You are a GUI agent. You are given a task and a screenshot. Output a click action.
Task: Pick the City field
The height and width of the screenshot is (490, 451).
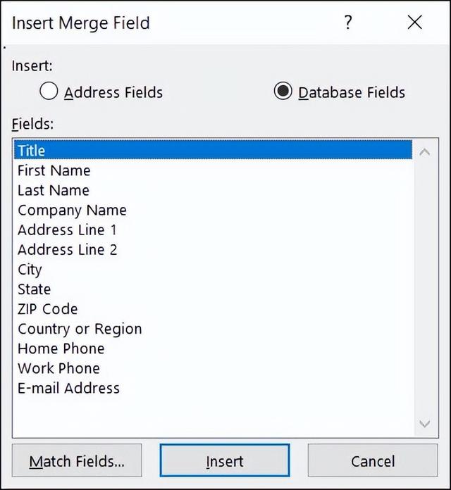tap(214, 270)
